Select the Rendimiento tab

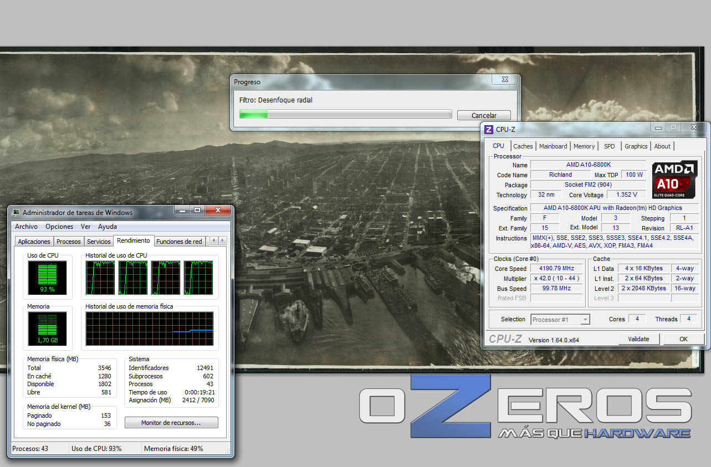point(134,240)
